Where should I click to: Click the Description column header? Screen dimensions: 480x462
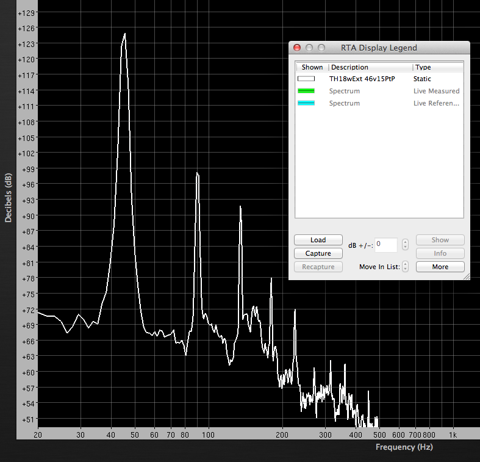(x=370, y=67)
